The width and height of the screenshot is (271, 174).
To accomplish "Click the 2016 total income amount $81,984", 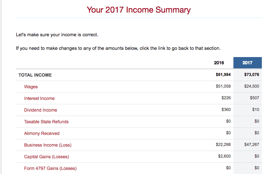I will [x=223, y=75].
